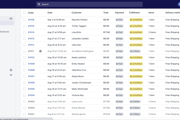Click the eye icon in the sidebar
This screenshot has width=180, height=120.
click(x=11, y=75)
